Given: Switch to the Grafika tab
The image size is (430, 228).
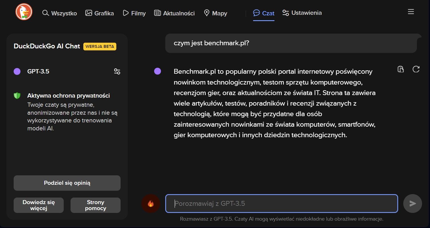Looking at the screenshot, I should coord(100,13).
